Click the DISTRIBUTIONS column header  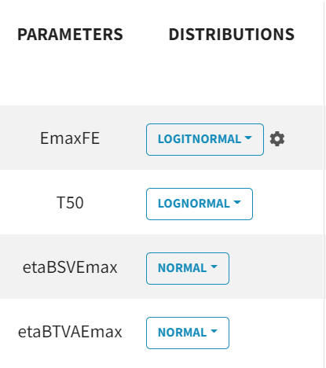click(232, 35)
